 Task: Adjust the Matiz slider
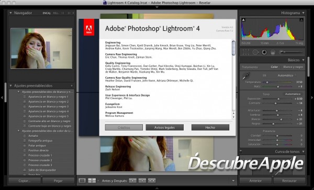tap(277, 87)
